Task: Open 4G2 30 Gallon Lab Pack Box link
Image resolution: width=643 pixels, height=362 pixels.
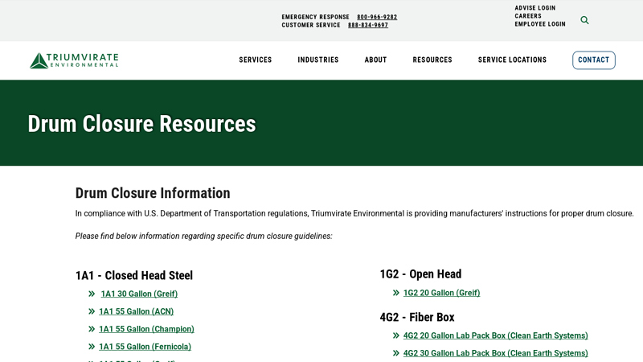Action: [495, 353]
